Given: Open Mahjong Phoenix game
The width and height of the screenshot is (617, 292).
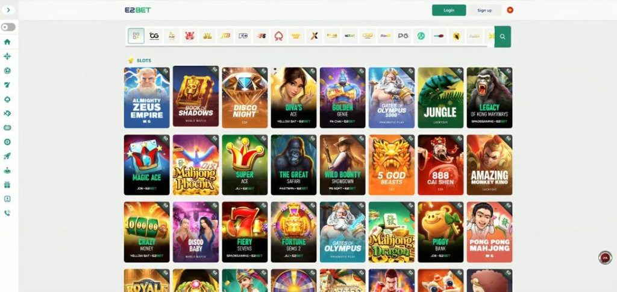Looking at the screenshot, I should click(x=196, y=165).
